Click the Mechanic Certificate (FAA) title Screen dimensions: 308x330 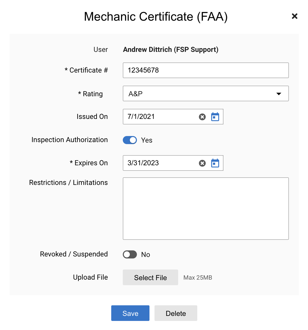coord(156,17)
